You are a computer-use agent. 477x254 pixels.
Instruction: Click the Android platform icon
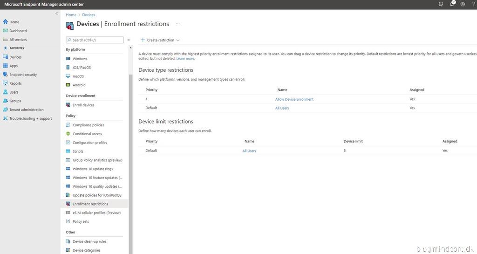point(68,85)
